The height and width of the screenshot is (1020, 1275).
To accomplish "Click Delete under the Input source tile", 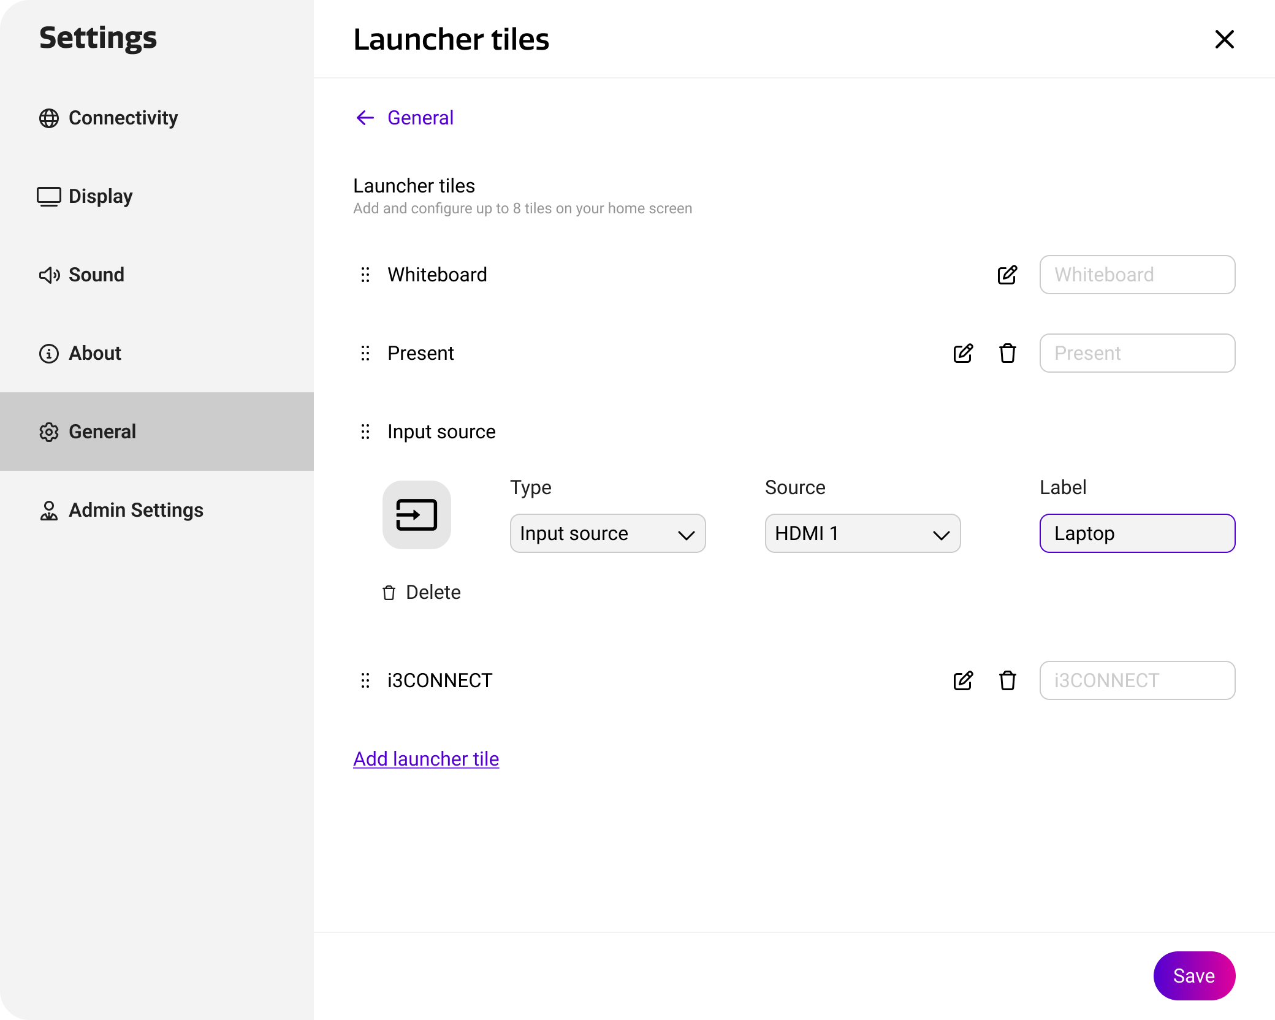I will [x=422, y=592].
